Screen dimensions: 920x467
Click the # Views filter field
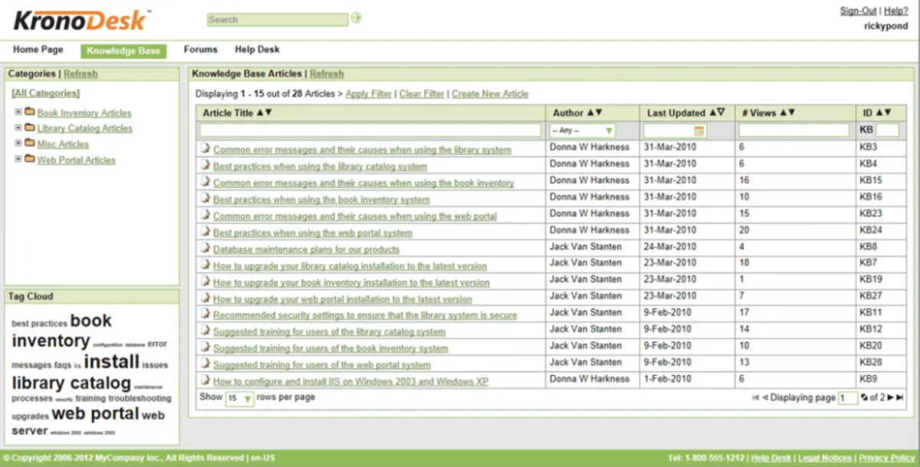point(793,130)
